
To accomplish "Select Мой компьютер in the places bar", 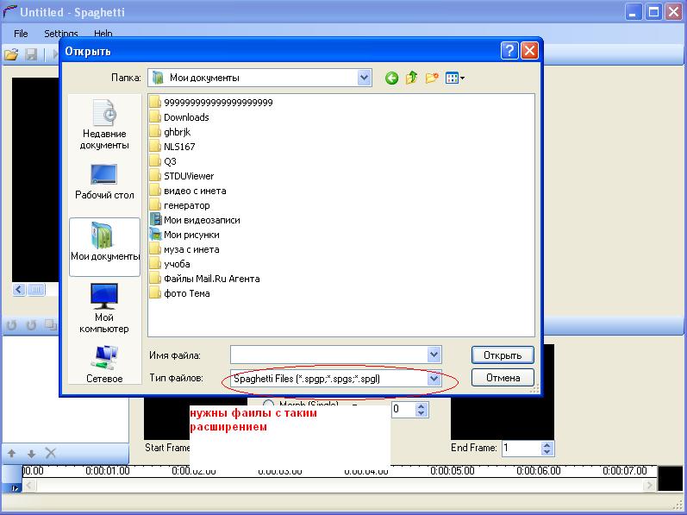I will (x=104, y=309).
